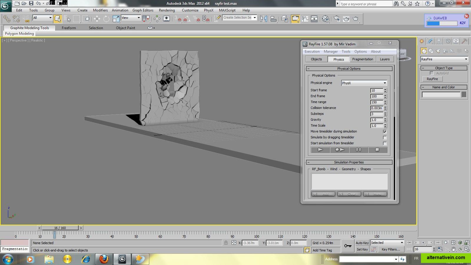This screenshot has width=471, height=265.
Task: Switch to the Hierarchy command panel tab
Action: [439, 41]
